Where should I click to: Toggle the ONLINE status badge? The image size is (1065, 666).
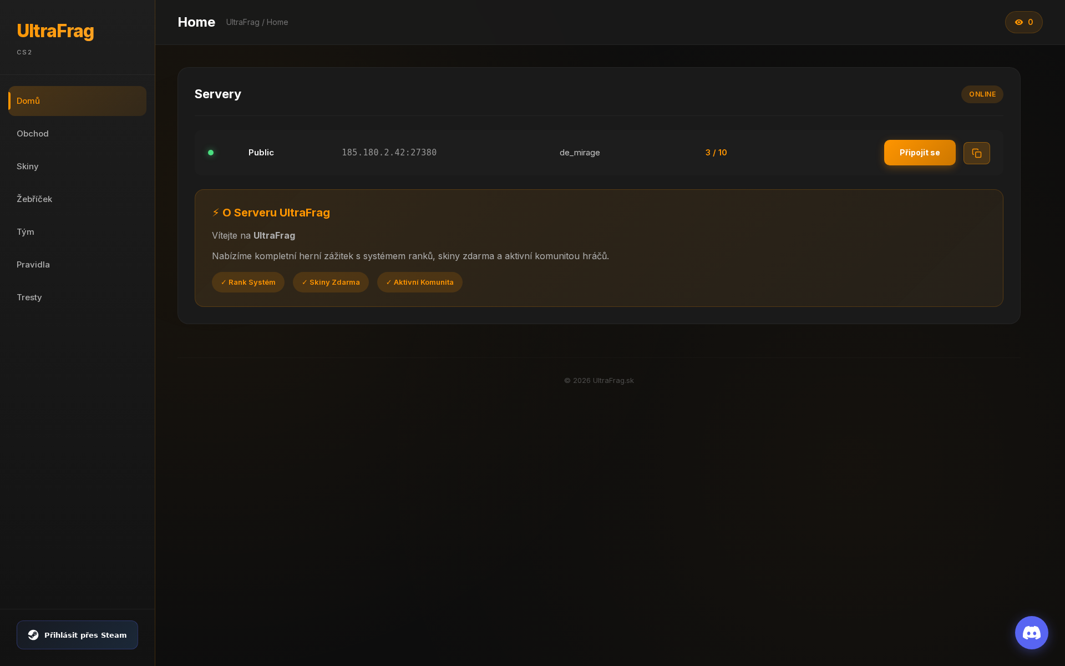coord(982,94)
